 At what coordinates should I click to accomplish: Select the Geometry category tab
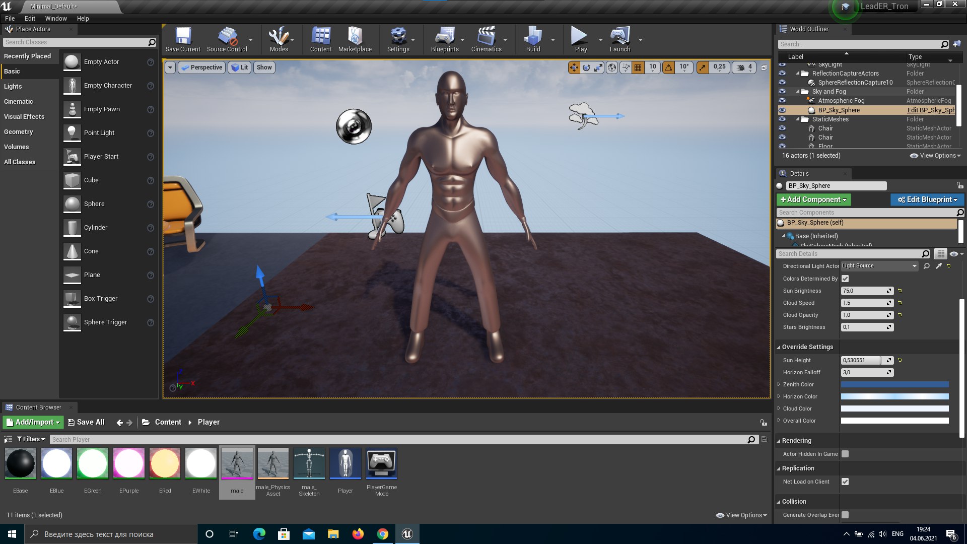[29, 132]
